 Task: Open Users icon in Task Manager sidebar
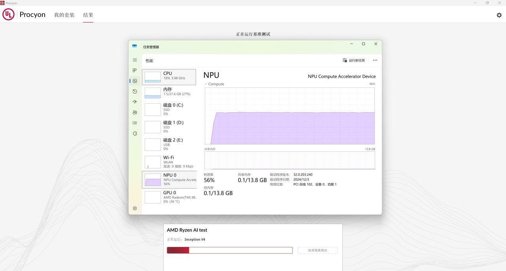click(135, 112)
